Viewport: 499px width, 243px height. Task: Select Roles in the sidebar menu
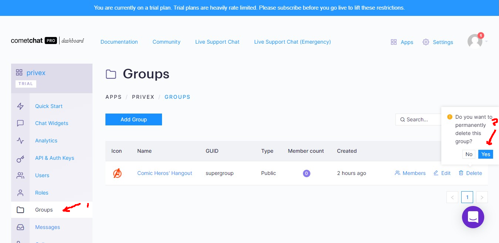(42, 193)
